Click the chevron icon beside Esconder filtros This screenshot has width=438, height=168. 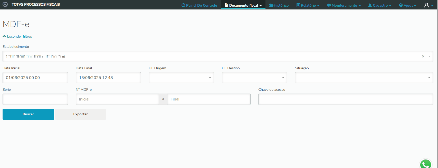coord(4,36)
